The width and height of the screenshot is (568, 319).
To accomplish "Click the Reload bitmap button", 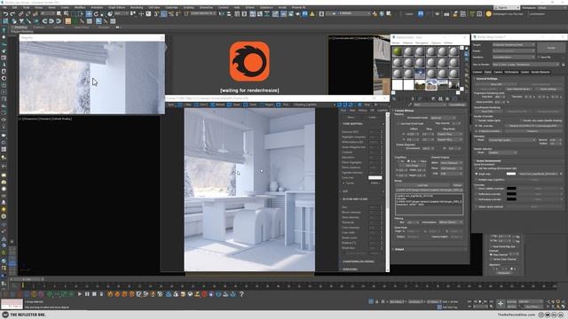I will 457,185.
